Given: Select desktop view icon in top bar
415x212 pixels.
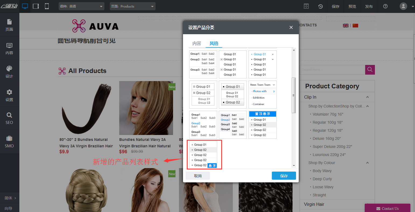Looking at the screenshot, I should click(25, 6).
